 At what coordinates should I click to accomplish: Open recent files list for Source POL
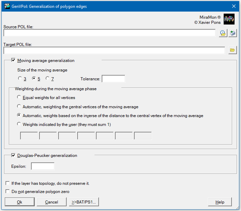[223, 33]
